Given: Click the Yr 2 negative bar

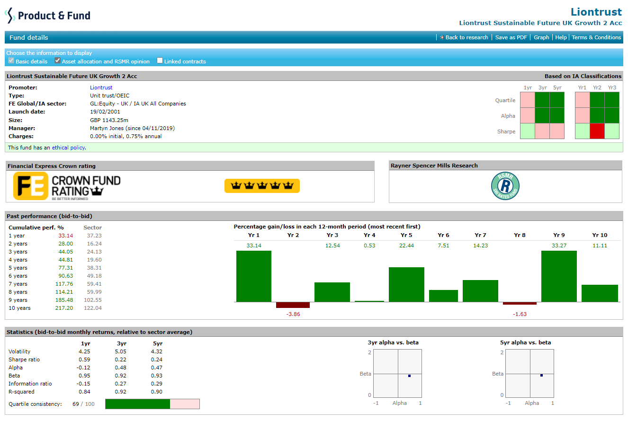Looking at the screenshot, I should (293, 305).
